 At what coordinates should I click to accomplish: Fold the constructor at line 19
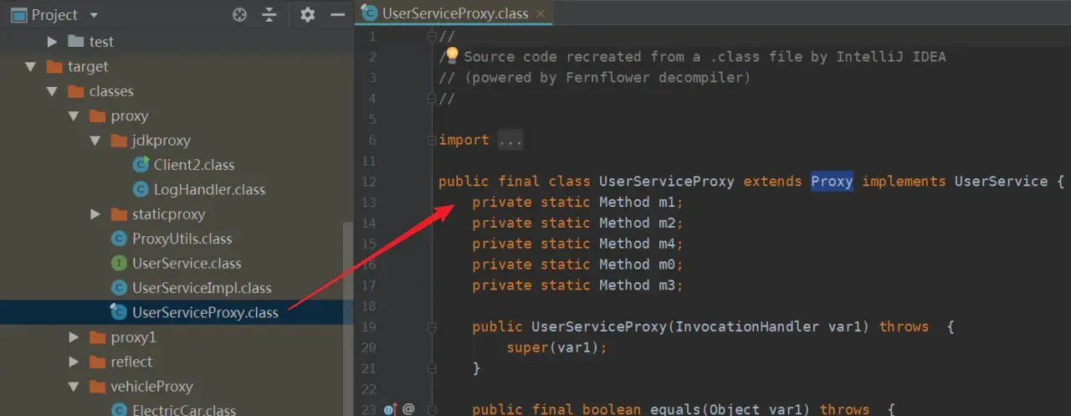[x=432, y=327]
